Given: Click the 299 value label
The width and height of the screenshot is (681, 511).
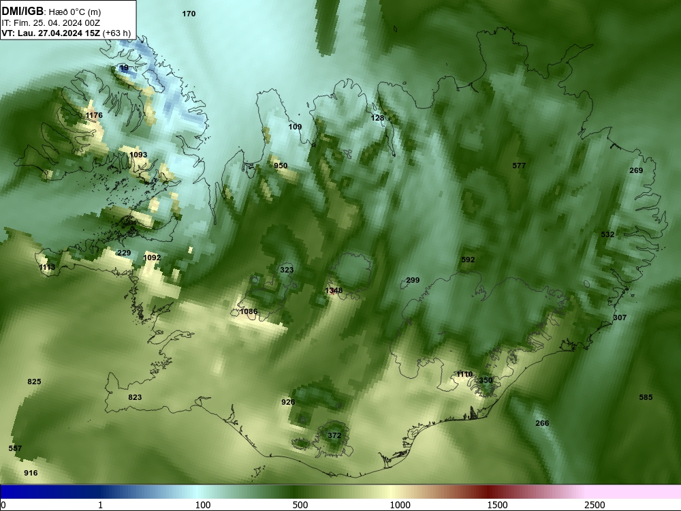Looking at the screenshot, I should point(413,280).
